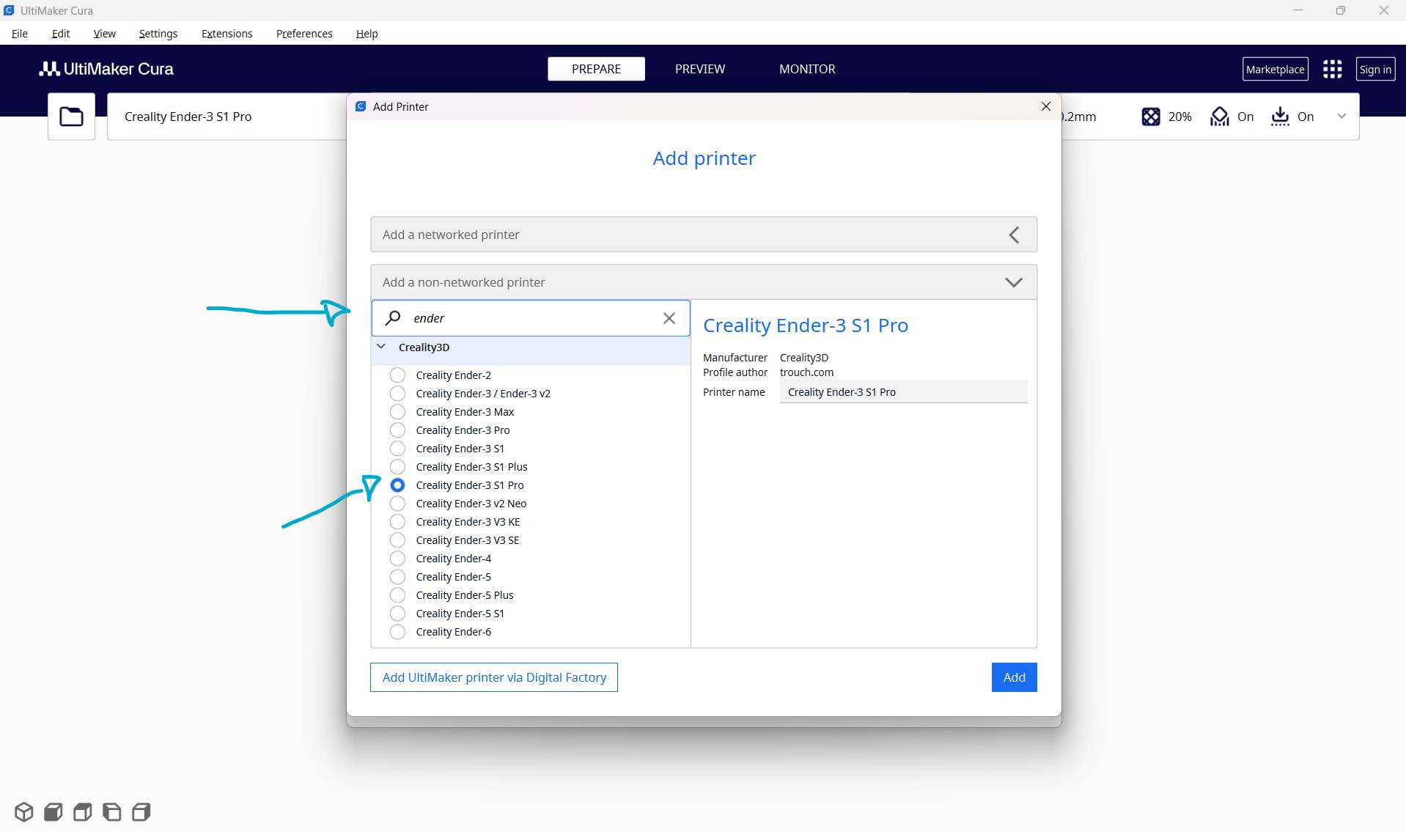Screen dimensions: 1406x832
Task: Click the support On icon
Action: [1220, 117]
